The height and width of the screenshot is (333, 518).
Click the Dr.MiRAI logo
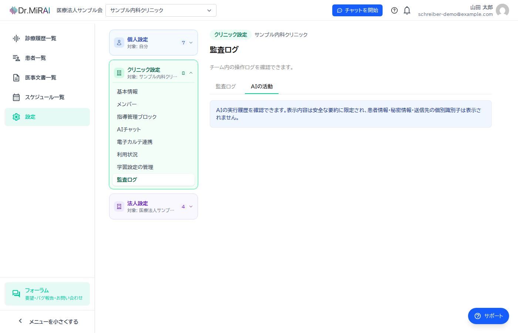pyautogui.click(x=30, y=10)
